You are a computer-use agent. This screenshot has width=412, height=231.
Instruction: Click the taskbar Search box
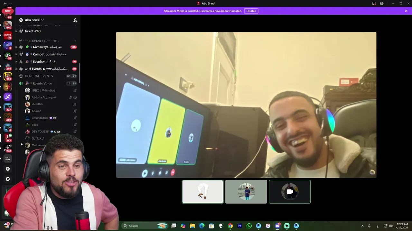coord(145,226)
